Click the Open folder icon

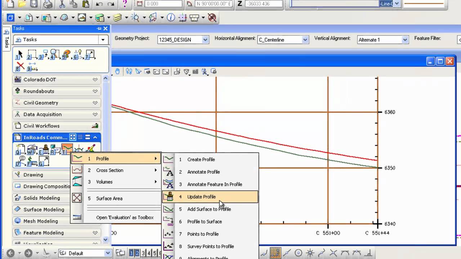[x=22, y=4]
